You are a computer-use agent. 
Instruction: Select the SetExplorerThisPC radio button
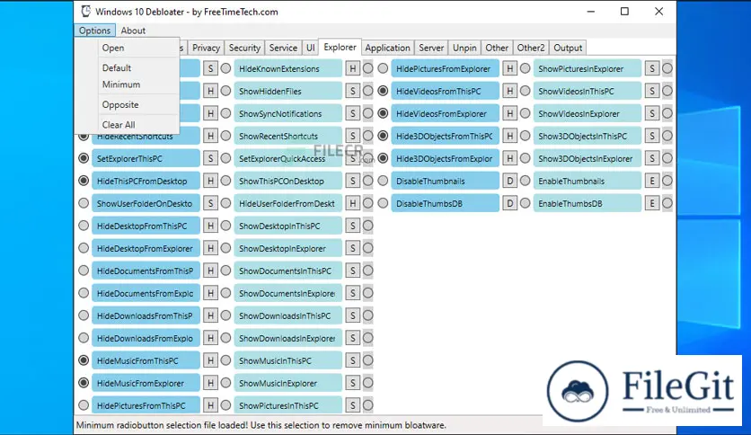point(84,158)
